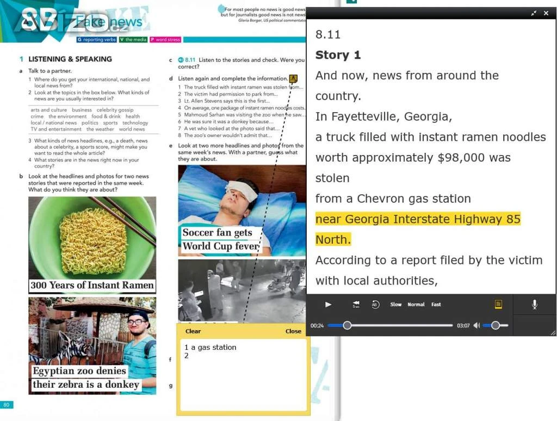Click the volume slider handle
Image resolution: width=557 pixels, height=421 pixels.
tap(495, 325)
